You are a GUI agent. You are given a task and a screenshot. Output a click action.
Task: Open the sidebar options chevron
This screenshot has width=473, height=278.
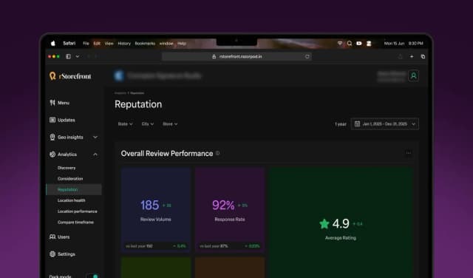point(77,56)
